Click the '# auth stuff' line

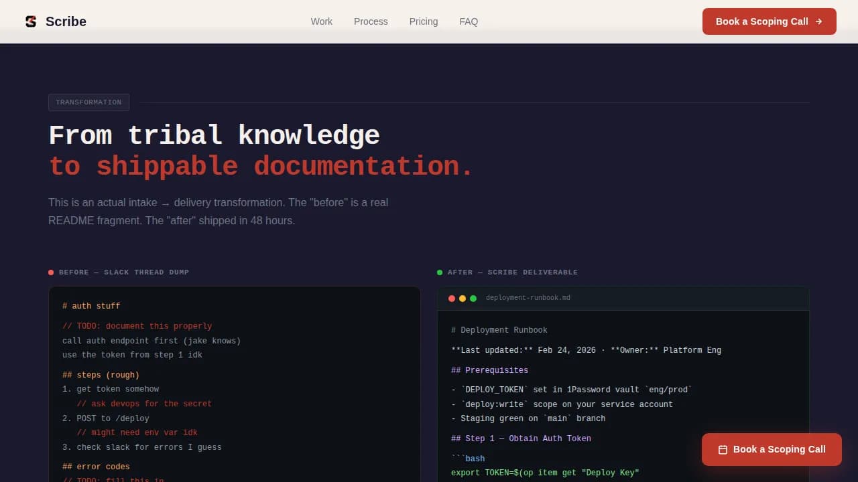[x=91, y=306]
